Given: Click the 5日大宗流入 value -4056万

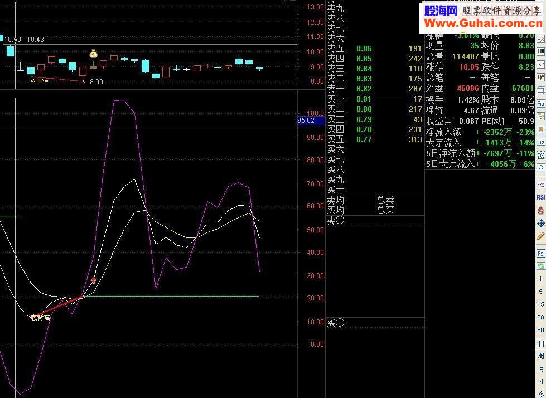Looking at the screenshot, I should click(x=501, y=164).
